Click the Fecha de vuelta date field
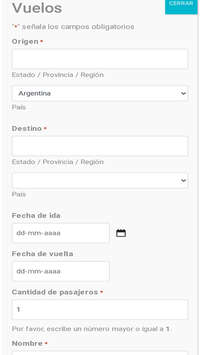This screenshot has width=200, height=355. pos(61,271)
